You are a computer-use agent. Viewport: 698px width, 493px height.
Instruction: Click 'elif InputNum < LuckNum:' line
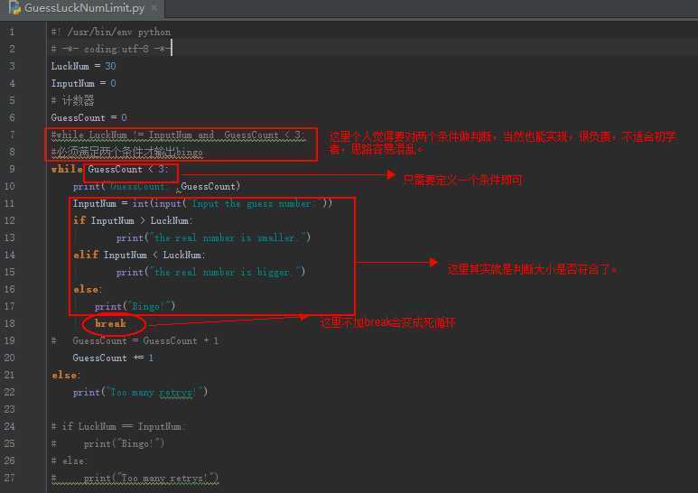139,255
